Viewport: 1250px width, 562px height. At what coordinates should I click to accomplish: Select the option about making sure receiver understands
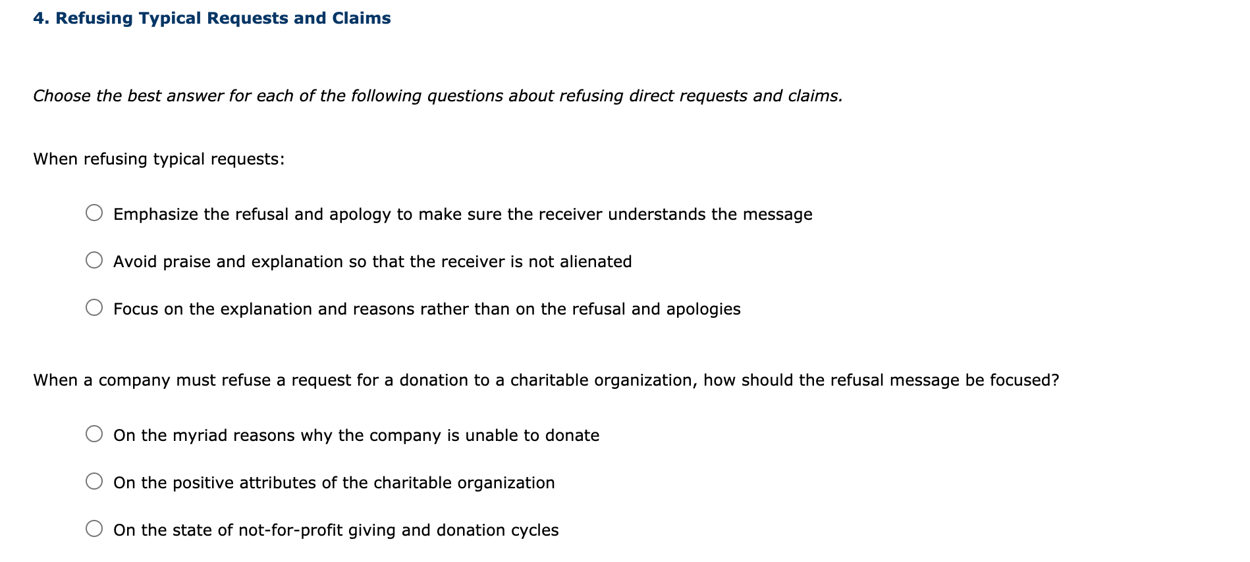click(462, 213)
